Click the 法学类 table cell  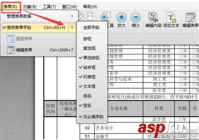click(159, 119)
